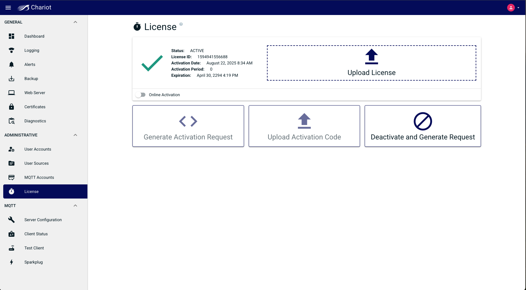
Task: Go to User Sources page
Action: tap(36, 163)
